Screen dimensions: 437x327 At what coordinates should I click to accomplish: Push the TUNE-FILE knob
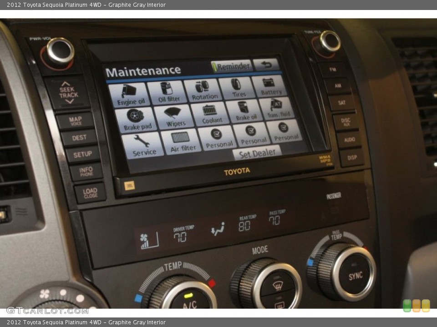pos(329,42)
